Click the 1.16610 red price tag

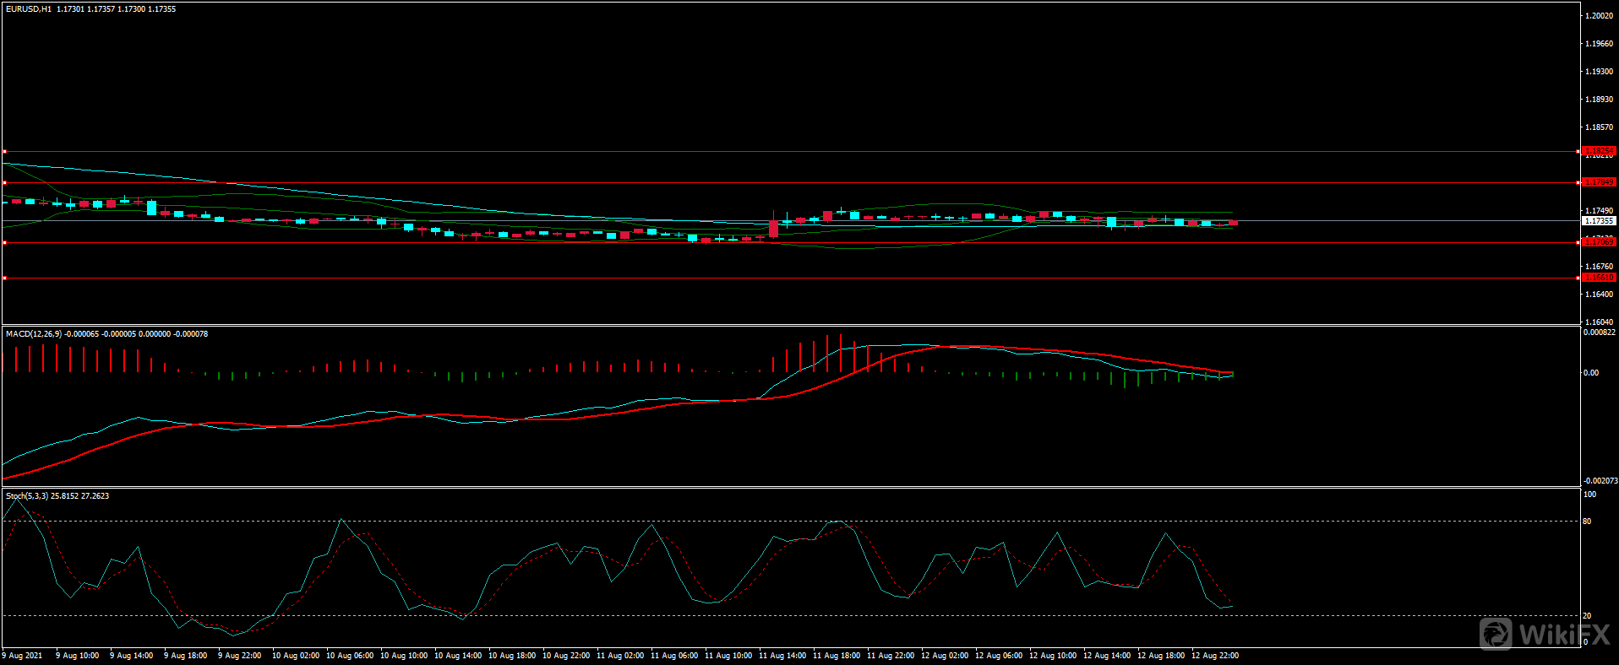pos(1599,278)
